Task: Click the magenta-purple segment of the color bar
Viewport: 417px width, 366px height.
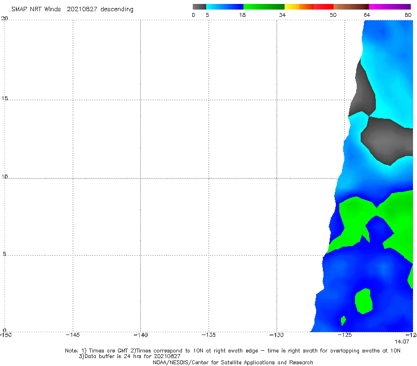Action: click(390, 7)
